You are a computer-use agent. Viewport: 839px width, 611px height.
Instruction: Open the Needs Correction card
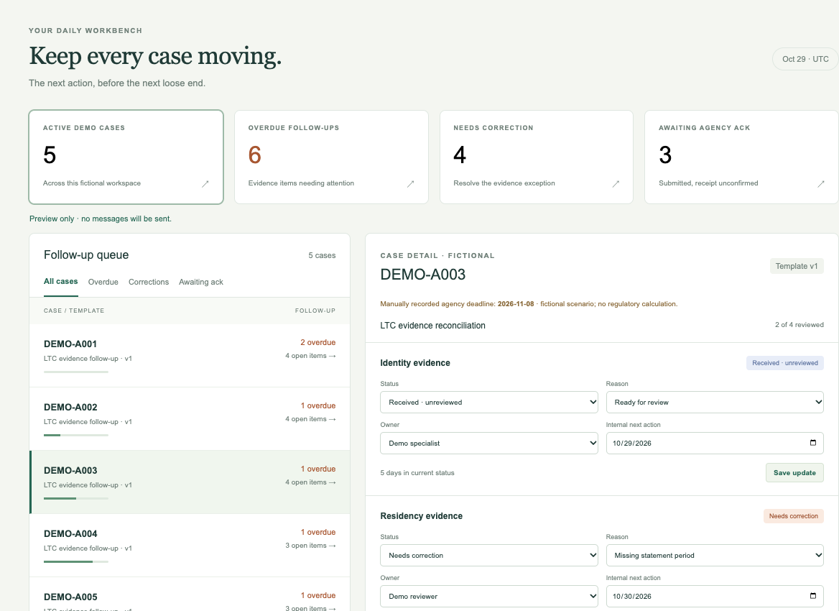pos(537,157)
